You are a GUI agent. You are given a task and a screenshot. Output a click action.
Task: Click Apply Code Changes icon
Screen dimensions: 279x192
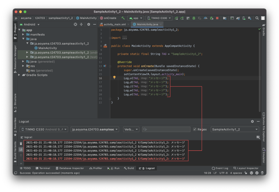[x=188, y=18]
